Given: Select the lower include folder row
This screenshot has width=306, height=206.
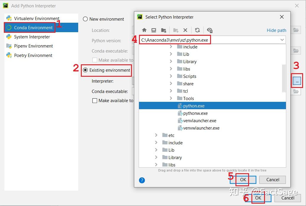Looking at the screenshot, I should (x=212, y=143).
